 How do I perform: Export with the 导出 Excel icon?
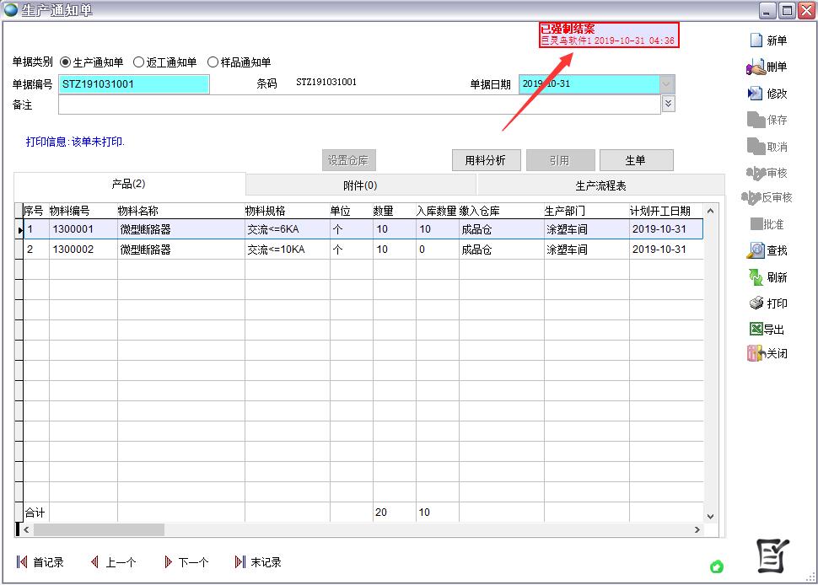756,330
